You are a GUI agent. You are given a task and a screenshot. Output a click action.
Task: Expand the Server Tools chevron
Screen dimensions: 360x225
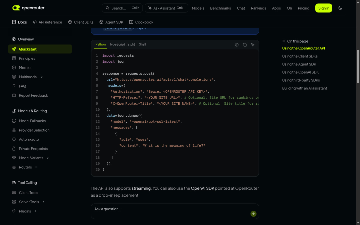[x=43, y=202]
